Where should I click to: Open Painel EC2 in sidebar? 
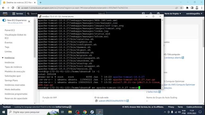(10, 30)
